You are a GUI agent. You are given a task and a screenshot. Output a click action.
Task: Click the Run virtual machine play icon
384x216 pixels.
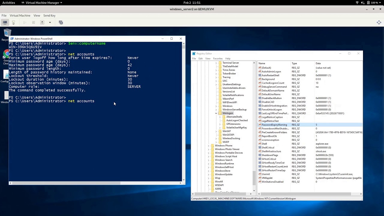(x=25, y=22)
